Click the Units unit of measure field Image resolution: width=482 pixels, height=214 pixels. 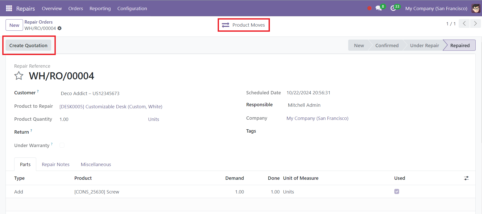pos(154,119)
